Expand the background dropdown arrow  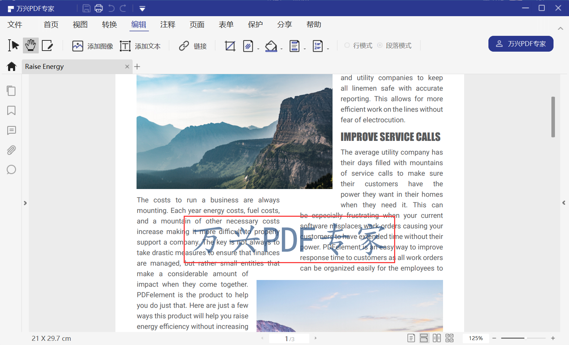(282, 49)
